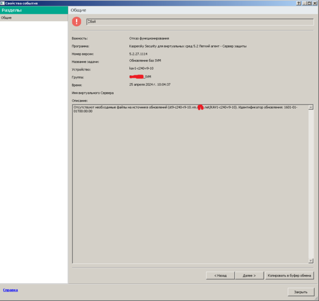
Task: Click the 'Описание:' label
Action: 80,101
